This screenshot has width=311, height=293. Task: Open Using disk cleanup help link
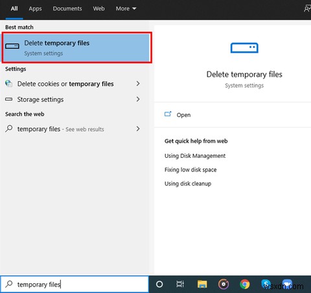click(x=188, y=183)
